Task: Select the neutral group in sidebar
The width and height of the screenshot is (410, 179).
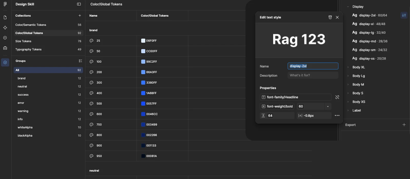Action: (48, 86)
